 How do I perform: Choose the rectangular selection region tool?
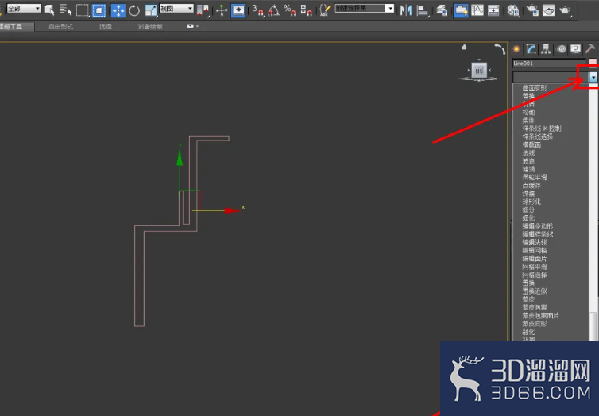pos(82,10)
